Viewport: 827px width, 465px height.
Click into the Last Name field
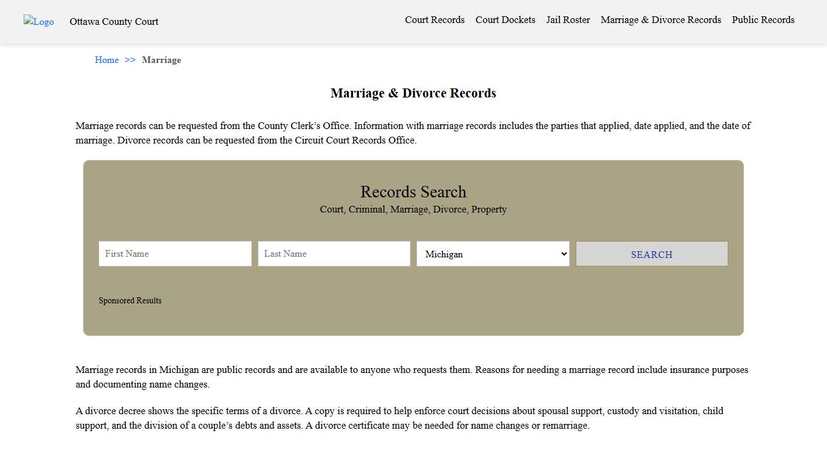(334, 254)
